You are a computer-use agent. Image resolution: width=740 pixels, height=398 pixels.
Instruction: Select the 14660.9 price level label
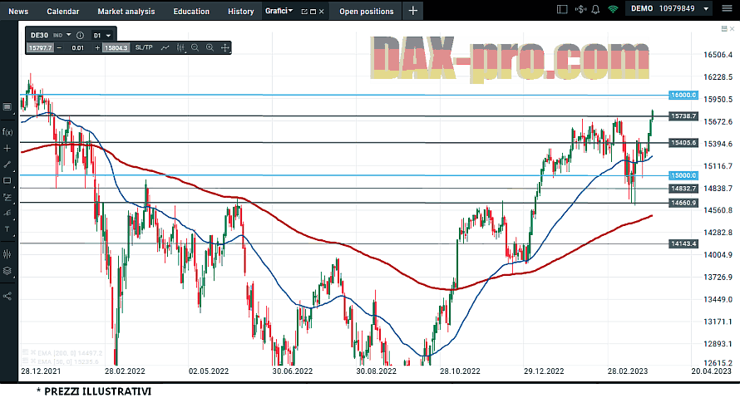tap(683, 204)
